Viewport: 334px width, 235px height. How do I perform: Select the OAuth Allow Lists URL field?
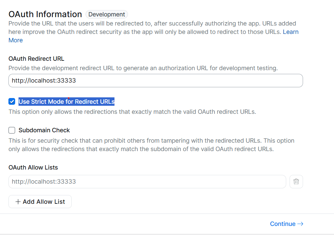coord(147,181)
